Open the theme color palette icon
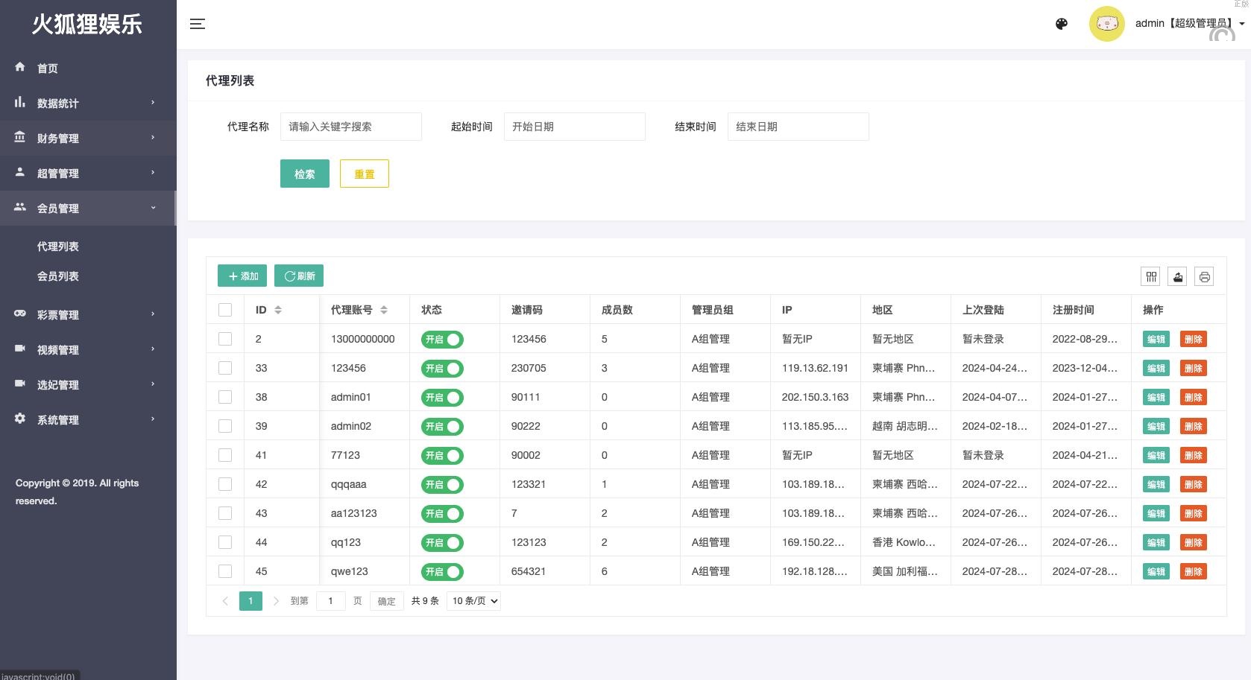 pyautogui.click(x=1062, y=24)
